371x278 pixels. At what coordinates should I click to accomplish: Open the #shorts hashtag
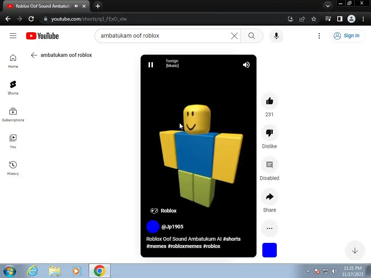click(x=232, y=239)
